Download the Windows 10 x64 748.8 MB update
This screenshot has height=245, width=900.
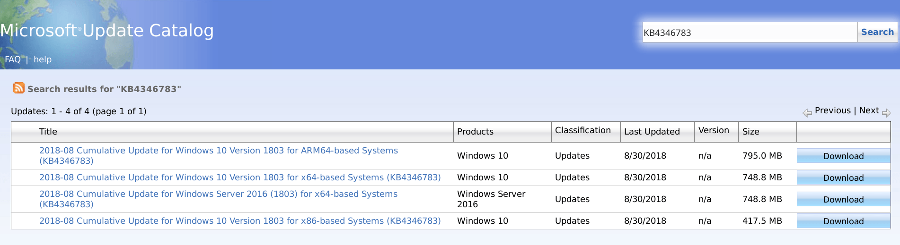(843, 177)
